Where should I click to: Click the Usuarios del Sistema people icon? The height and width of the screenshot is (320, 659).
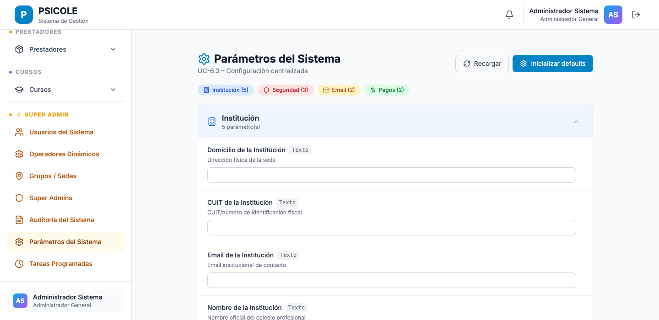pos(19,132)
